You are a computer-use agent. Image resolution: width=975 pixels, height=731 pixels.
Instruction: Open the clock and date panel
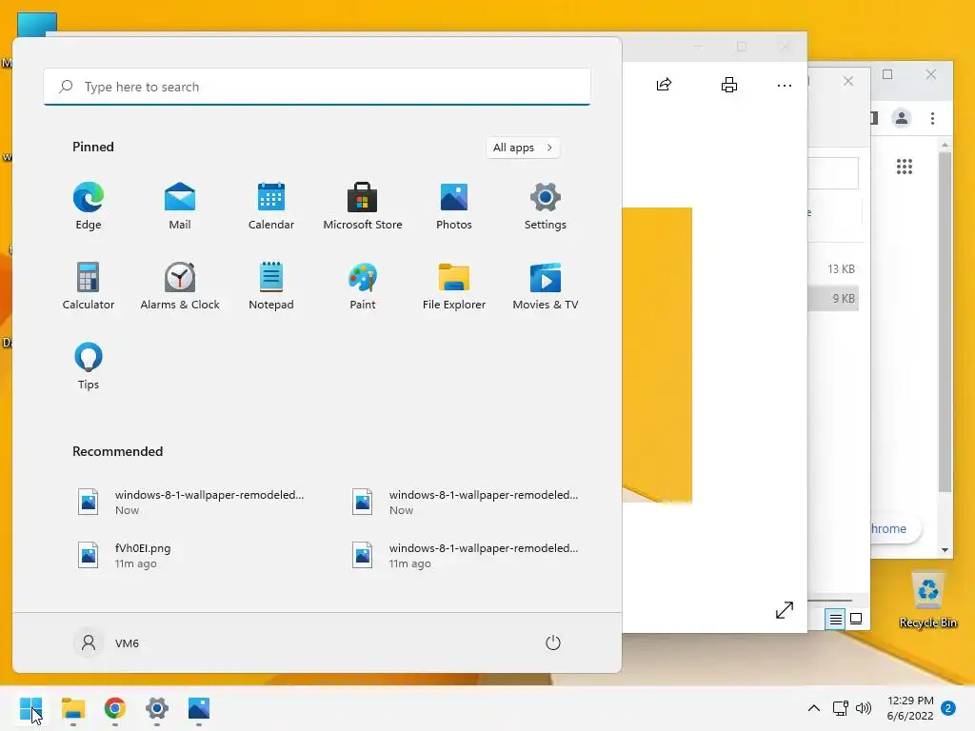point(909,708)
